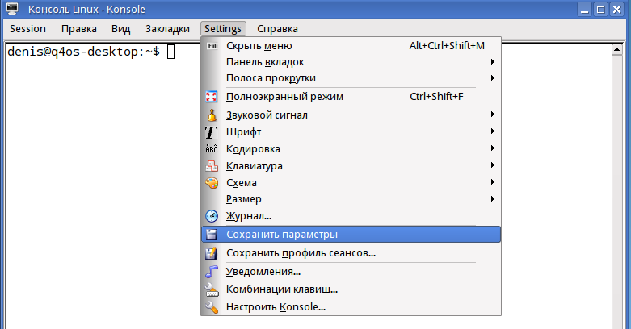The width and height of the screenshot is (631, 329).
Task: Expand the Полоса прокрутки submenu arrow
Action: pos(492,78)
